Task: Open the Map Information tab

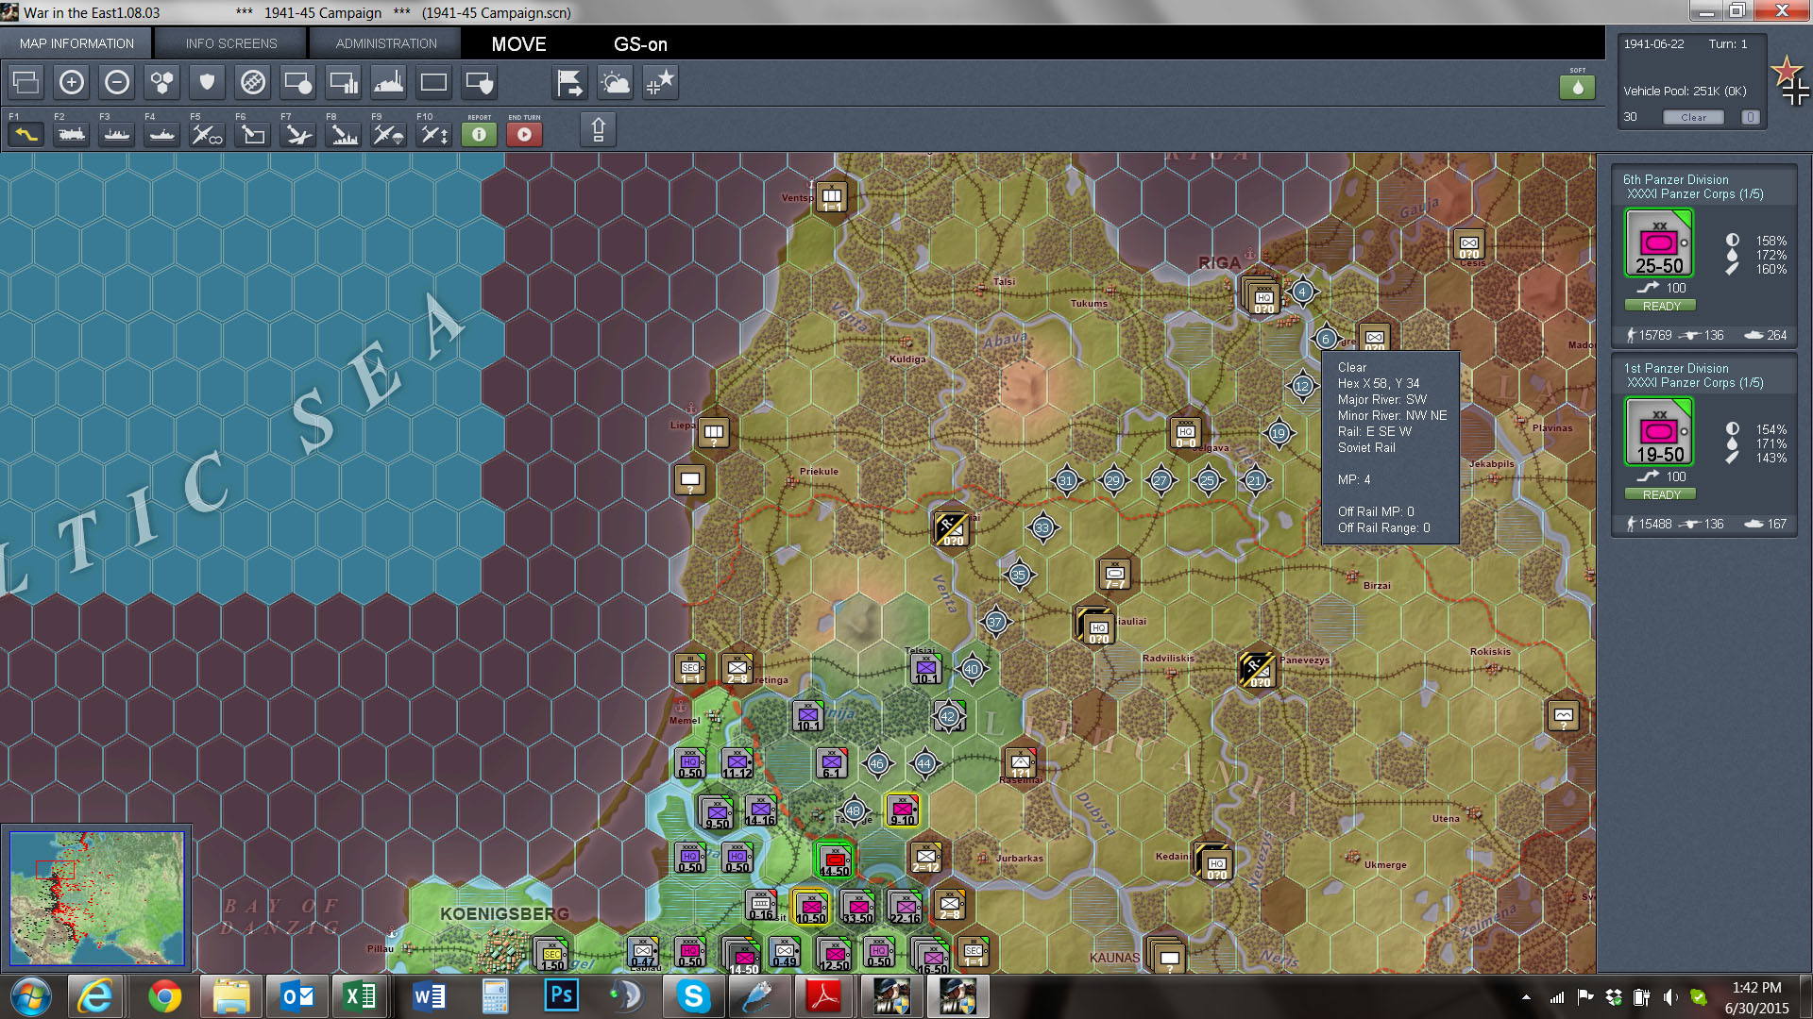Action: [76, 43]
